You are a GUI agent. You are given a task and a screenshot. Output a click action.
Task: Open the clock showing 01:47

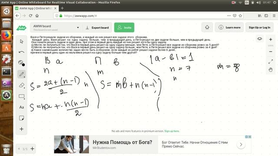pos(267,3)
